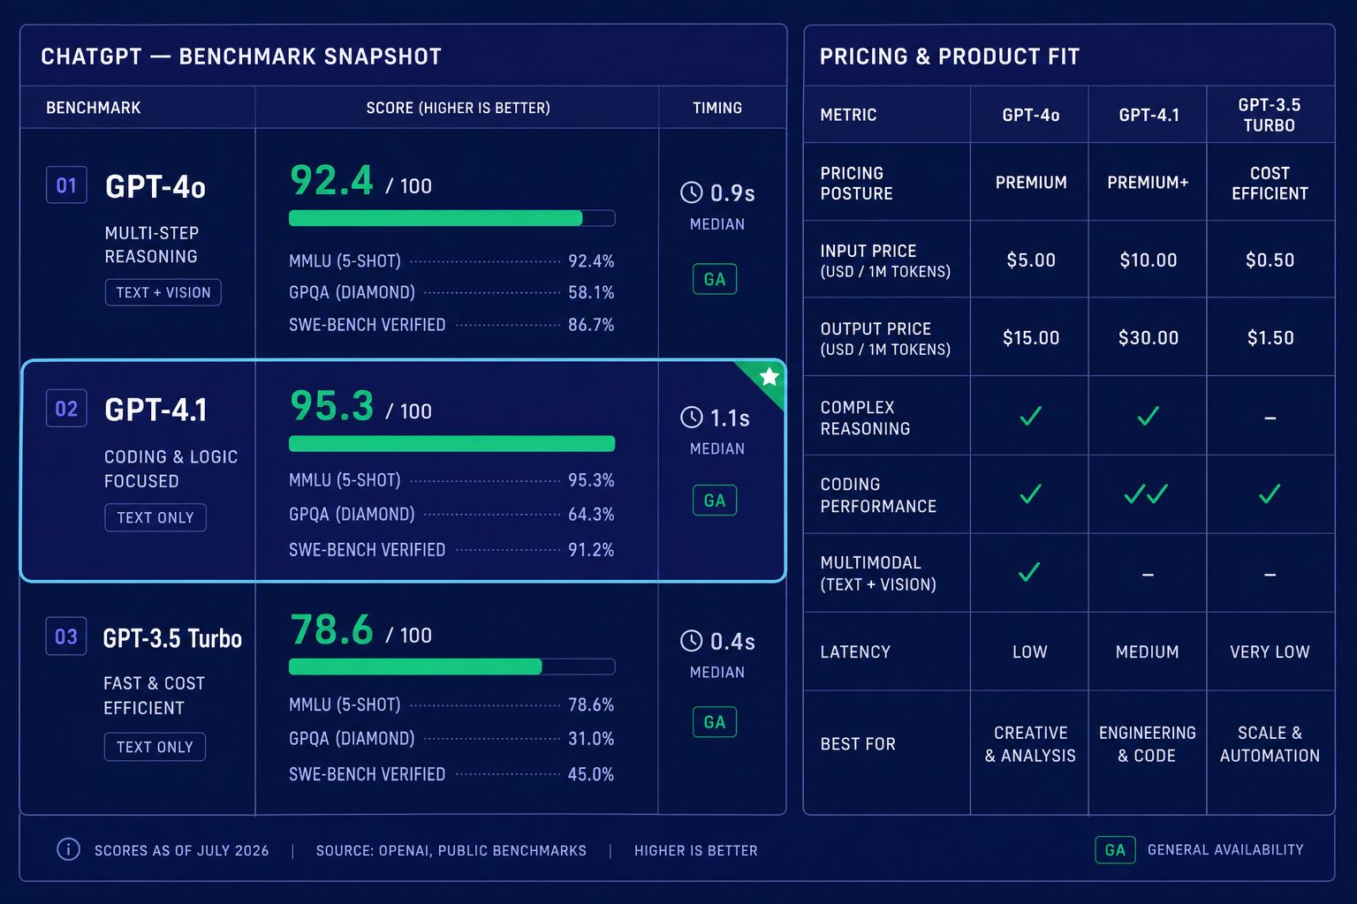Click the ENGINEERING & CODE best-for cell
1357x904 pixels.
1147,744
